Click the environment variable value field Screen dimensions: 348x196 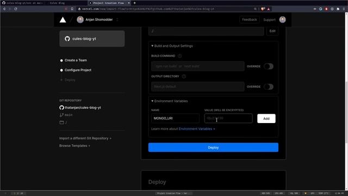click(x=228, y=118)
